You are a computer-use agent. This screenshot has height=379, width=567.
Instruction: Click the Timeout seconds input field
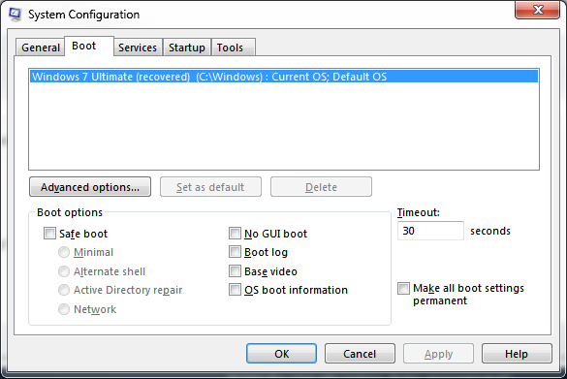(x=430, y=231)
